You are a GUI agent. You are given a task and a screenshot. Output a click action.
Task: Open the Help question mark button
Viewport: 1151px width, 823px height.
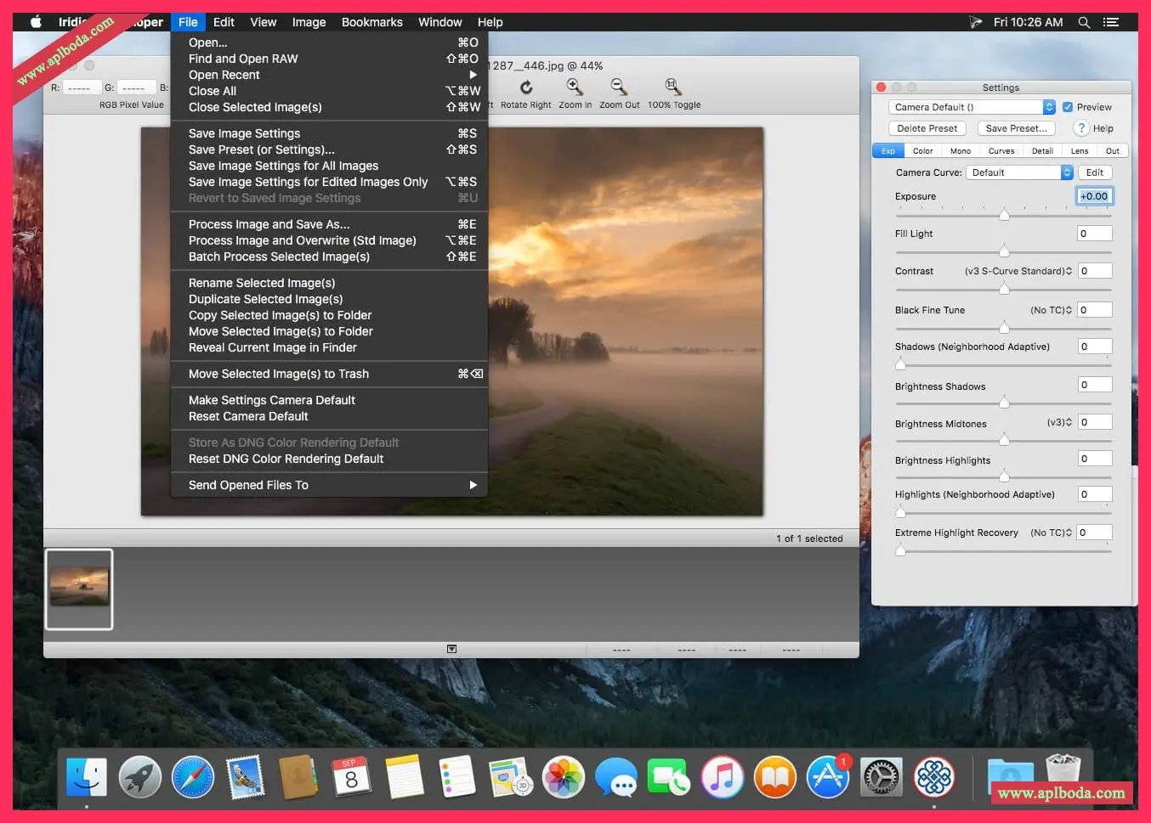(1081, 128)
